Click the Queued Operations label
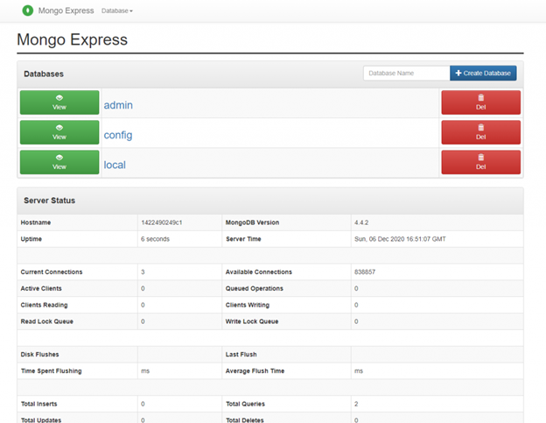Image resolution: width=546 pixels, height=423 pixels. point(255,288)
